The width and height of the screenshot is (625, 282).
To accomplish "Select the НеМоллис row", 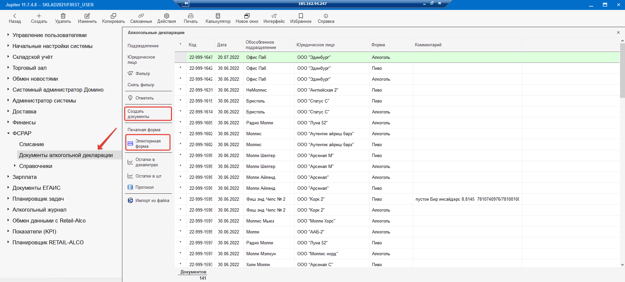I will [x=397, y=90].
